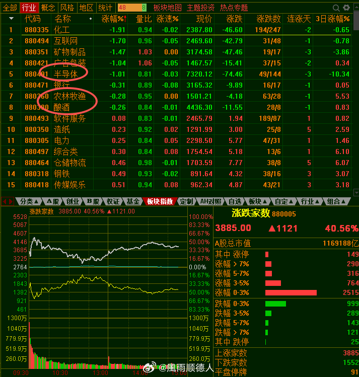The width and height of the screenshot is (359, 377).
Task: Select the 钢铁 sector row
Action: pyautogui.click(x=177, y=174)
